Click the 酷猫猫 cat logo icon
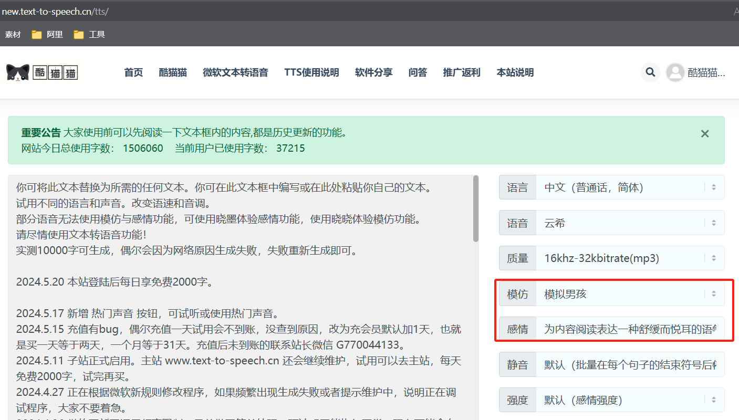This screenshot has width=739, height=420. (18, 72)
